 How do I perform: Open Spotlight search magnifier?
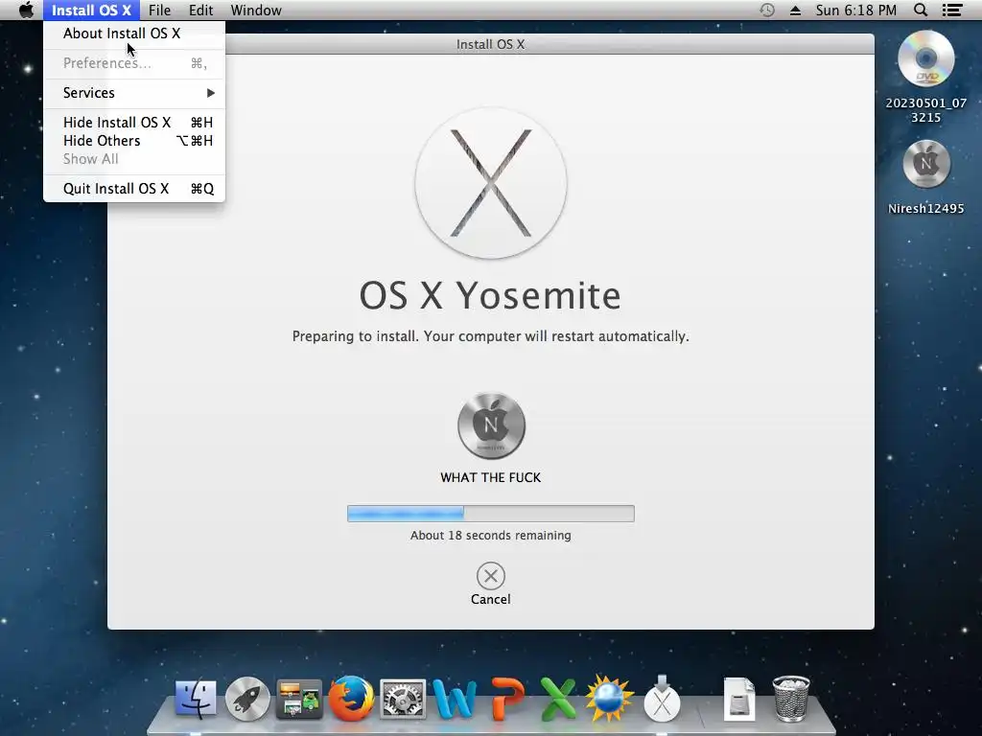[x=921, y=10]
